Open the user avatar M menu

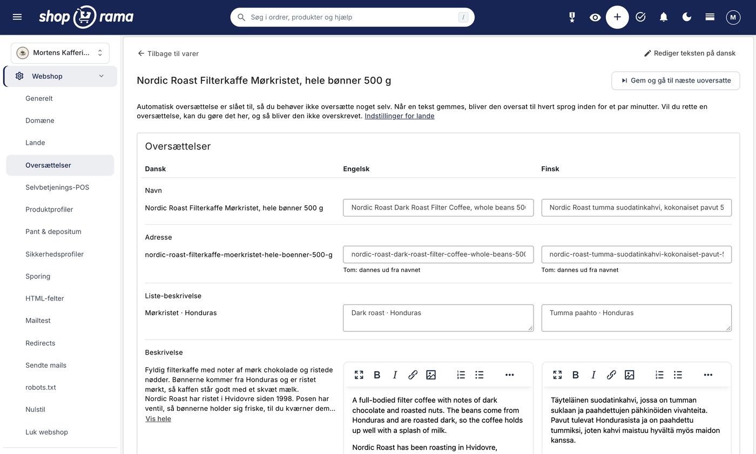click(733, 17)
